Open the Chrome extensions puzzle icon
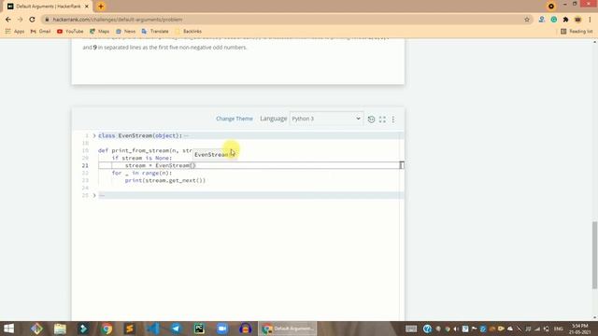598x336 pixels. pyautogui.click(x=565, y=20)
